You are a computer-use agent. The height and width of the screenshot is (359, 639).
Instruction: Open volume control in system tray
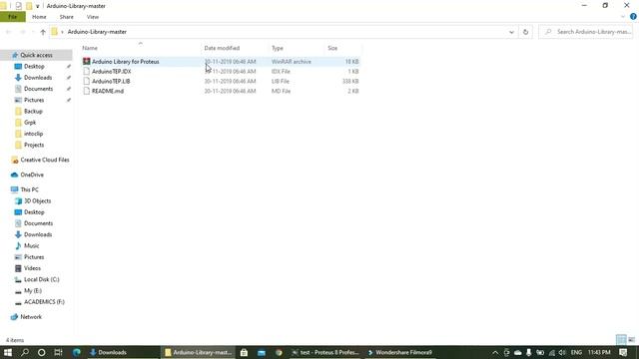562,352
